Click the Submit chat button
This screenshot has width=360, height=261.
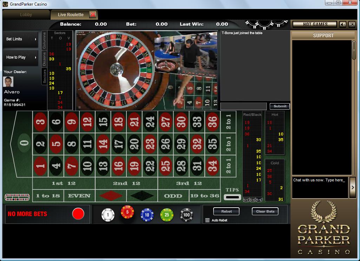tap(280, 106)
